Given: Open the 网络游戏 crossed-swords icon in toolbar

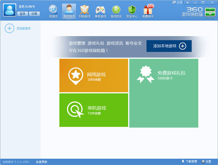Looking at the screenshot, I should click(x=84, y=11).
